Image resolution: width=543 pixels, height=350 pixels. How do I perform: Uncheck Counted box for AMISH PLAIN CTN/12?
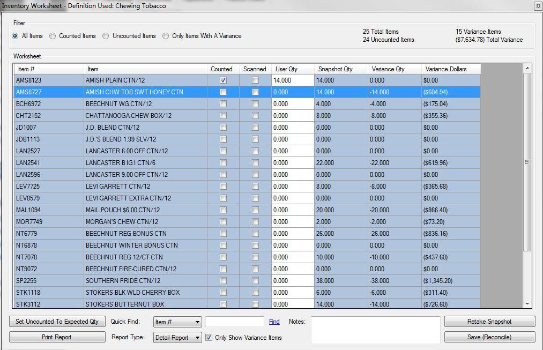click(x=223, y=80)
